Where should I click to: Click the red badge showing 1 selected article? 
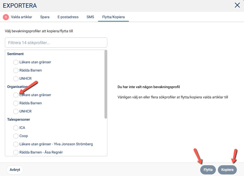point(6,17)
